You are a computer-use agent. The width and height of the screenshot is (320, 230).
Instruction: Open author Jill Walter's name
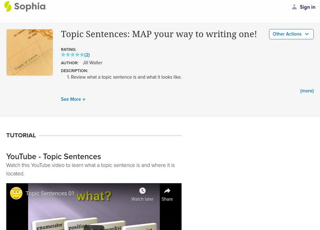pyautogui.click(x=92, y=63)
